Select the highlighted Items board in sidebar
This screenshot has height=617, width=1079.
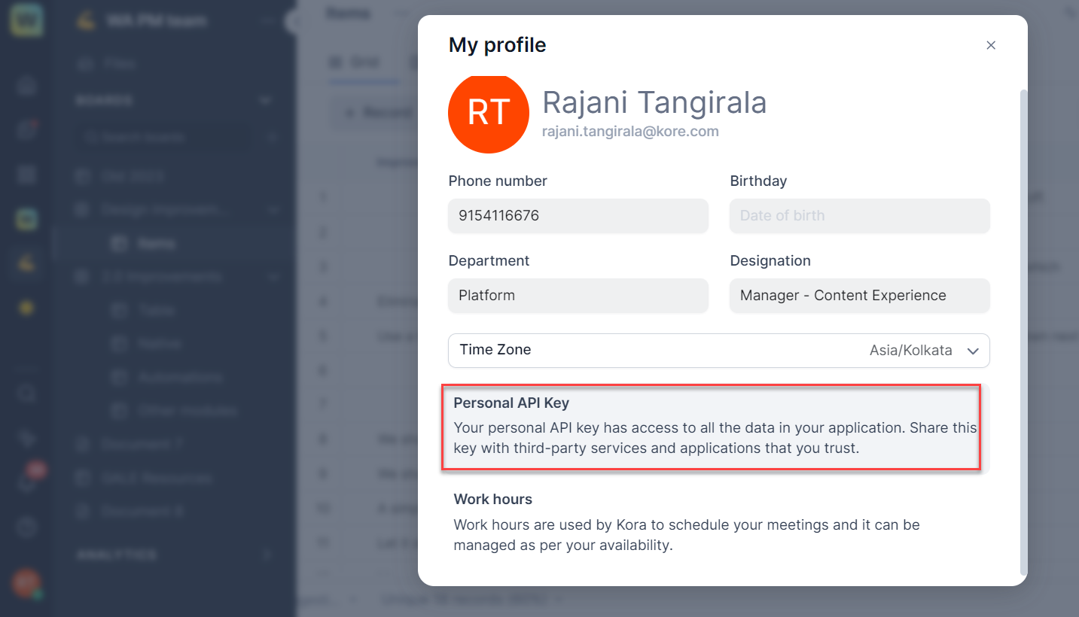click(157, 244)
